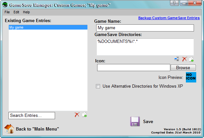
Task: Click the purple floppy disk Save icon
Action: [x=135, y=121]
